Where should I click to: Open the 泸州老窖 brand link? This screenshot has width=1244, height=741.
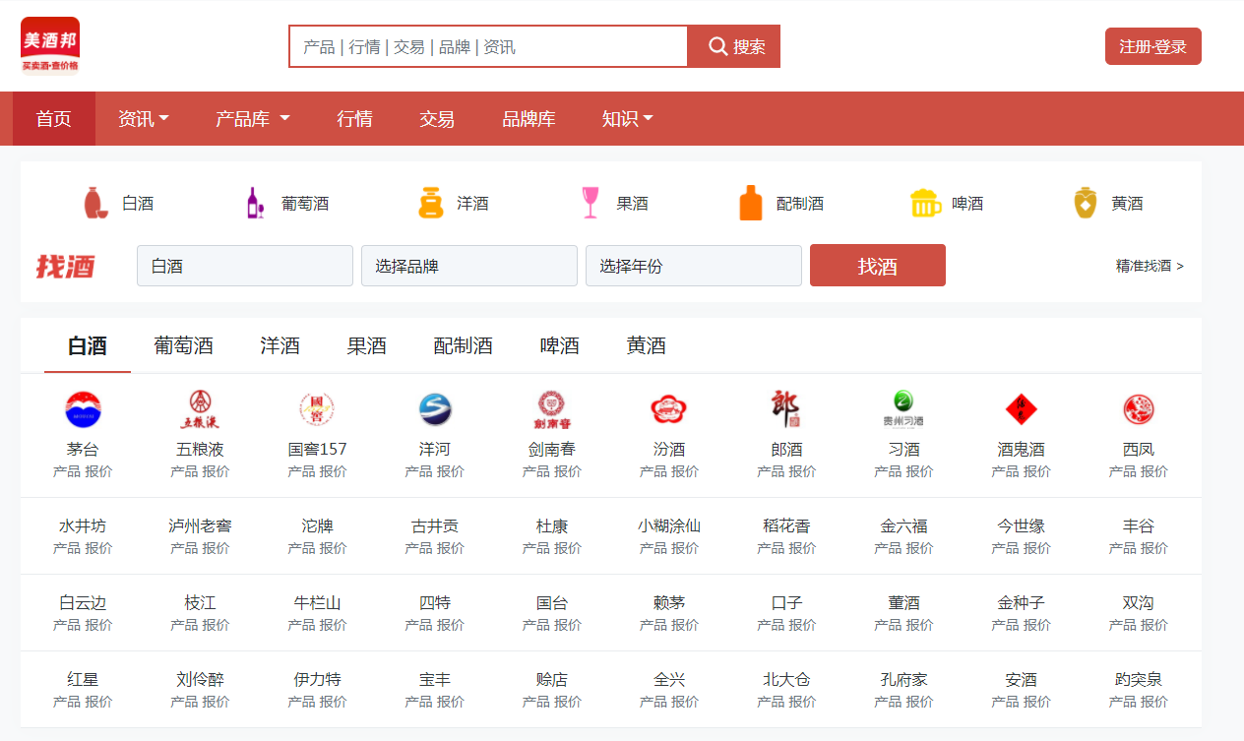click(200, 526)
